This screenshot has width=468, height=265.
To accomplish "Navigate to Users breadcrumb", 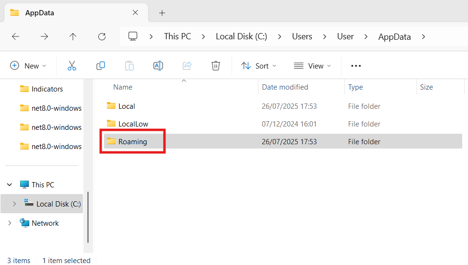I will [302, 36].
